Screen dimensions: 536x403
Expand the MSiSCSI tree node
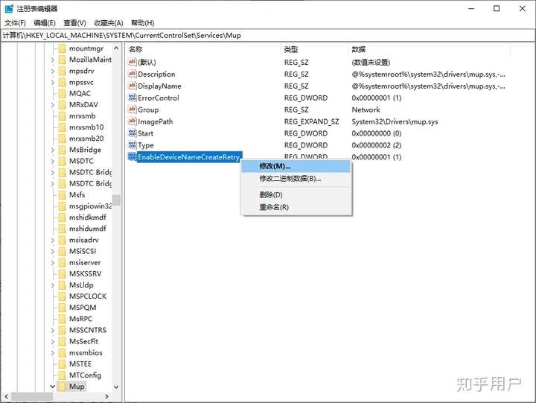53,252
